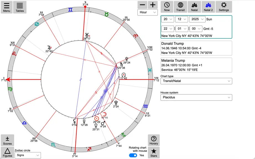Image resolution: width=255 pixels, height=159 pixels.
Task: Click the lunar node glyph at 11°42
Action: point(124,75)
